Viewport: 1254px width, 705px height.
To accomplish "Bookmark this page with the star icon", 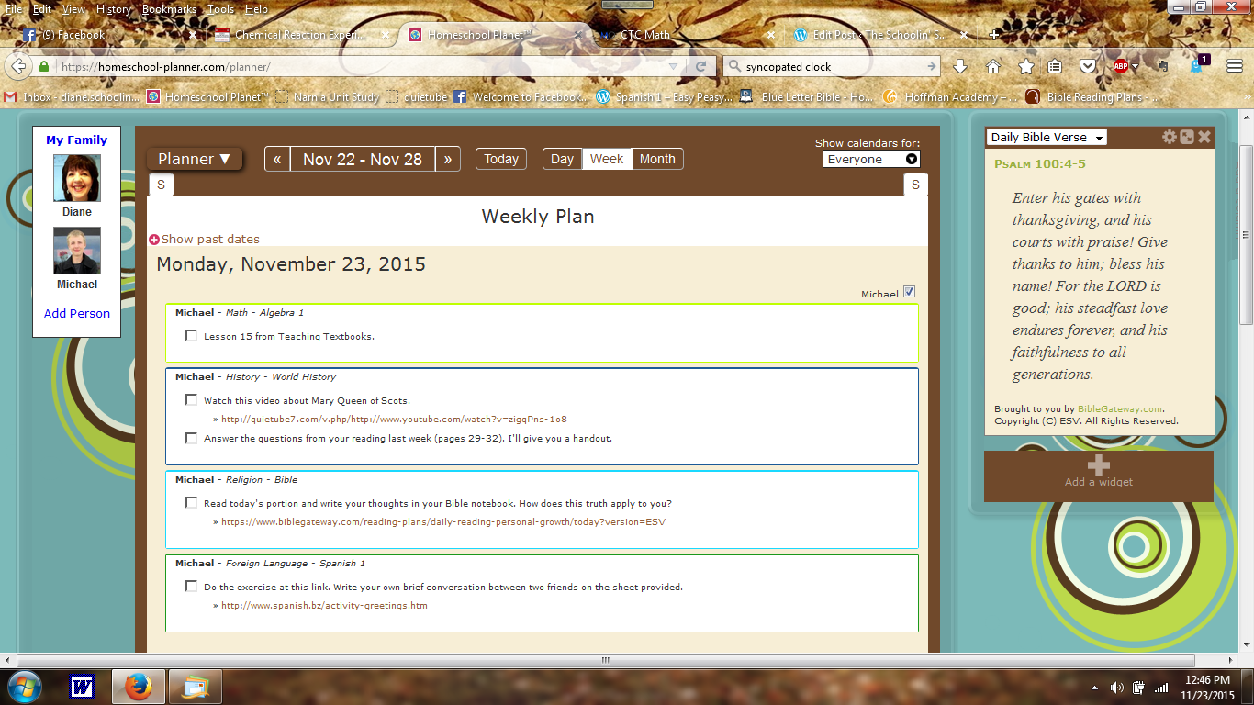I will pos(1025,66).
